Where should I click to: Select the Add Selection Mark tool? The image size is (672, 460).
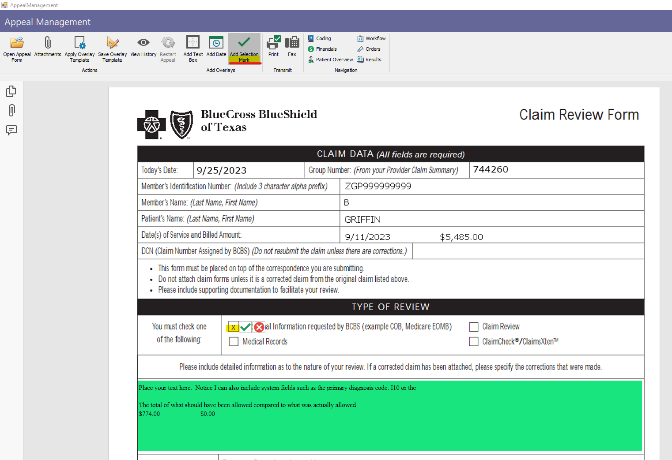coord(244,49)
